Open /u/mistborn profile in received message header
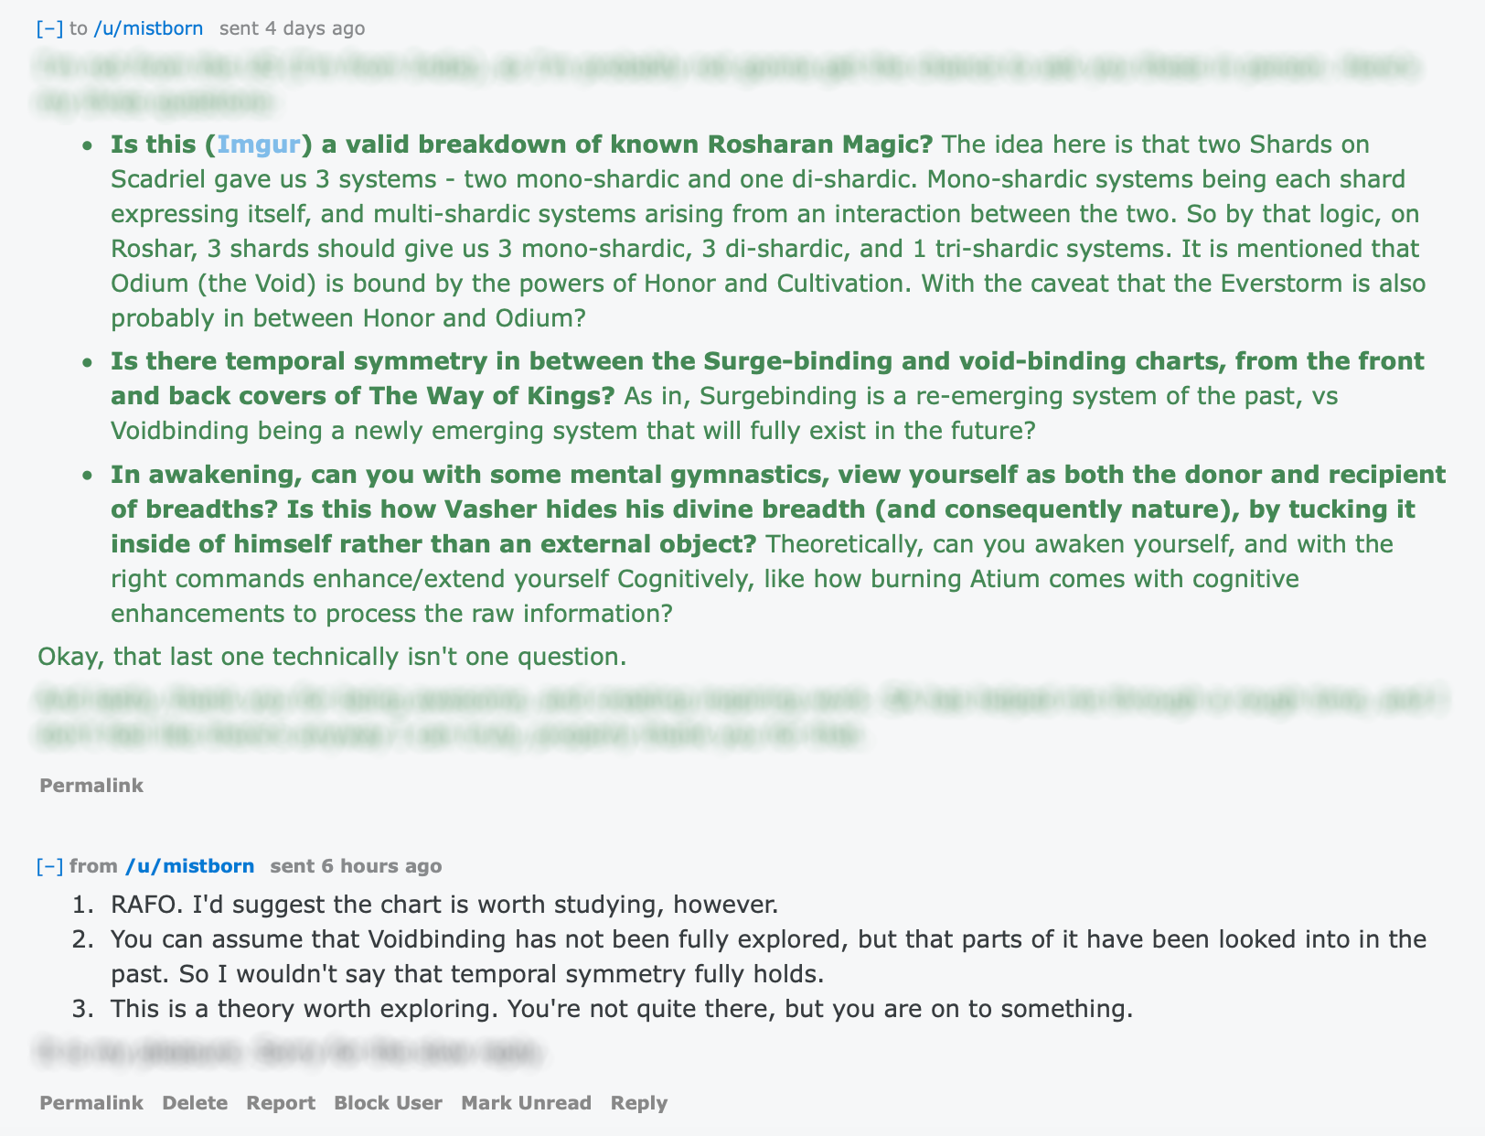The height and width of the screenshot is (1136, 1485). tap(189, 866)
